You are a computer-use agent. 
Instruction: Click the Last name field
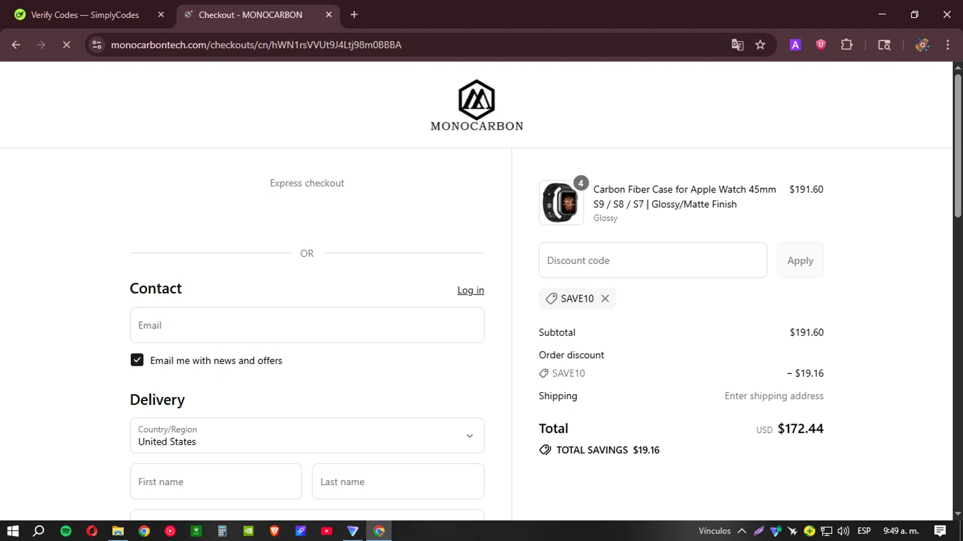pos(398,481)
